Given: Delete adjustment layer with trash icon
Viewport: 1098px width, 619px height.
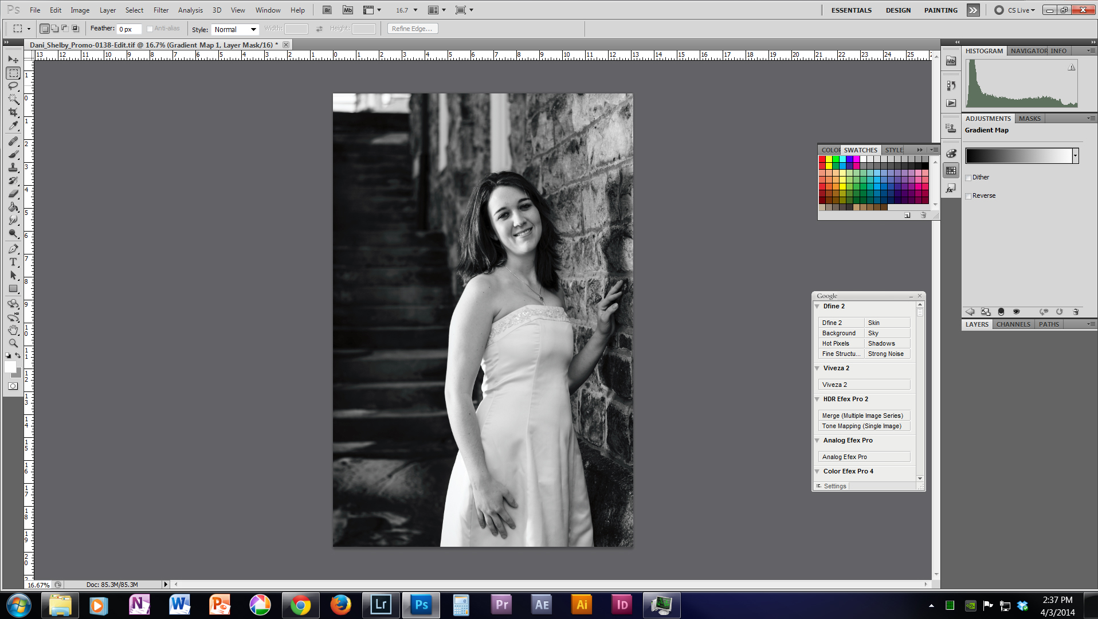Looking at the screenshot, I should coord(1076,312).
